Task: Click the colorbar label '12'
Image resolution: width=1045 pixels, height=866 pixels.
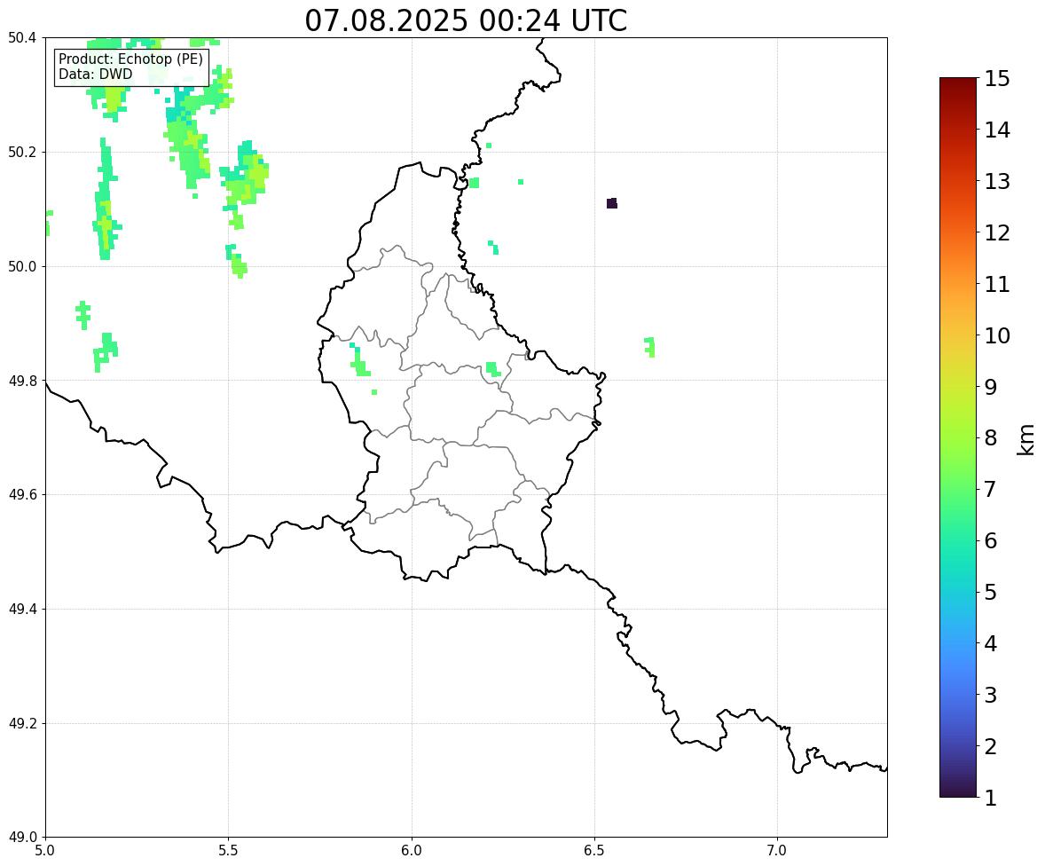Action: [997, 232]
